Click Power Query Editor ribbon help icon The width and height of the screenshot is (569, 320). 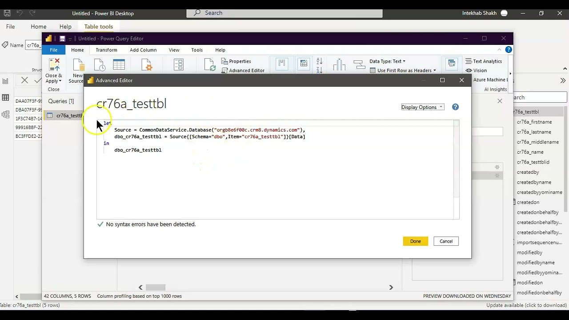(x=509, y=50)
